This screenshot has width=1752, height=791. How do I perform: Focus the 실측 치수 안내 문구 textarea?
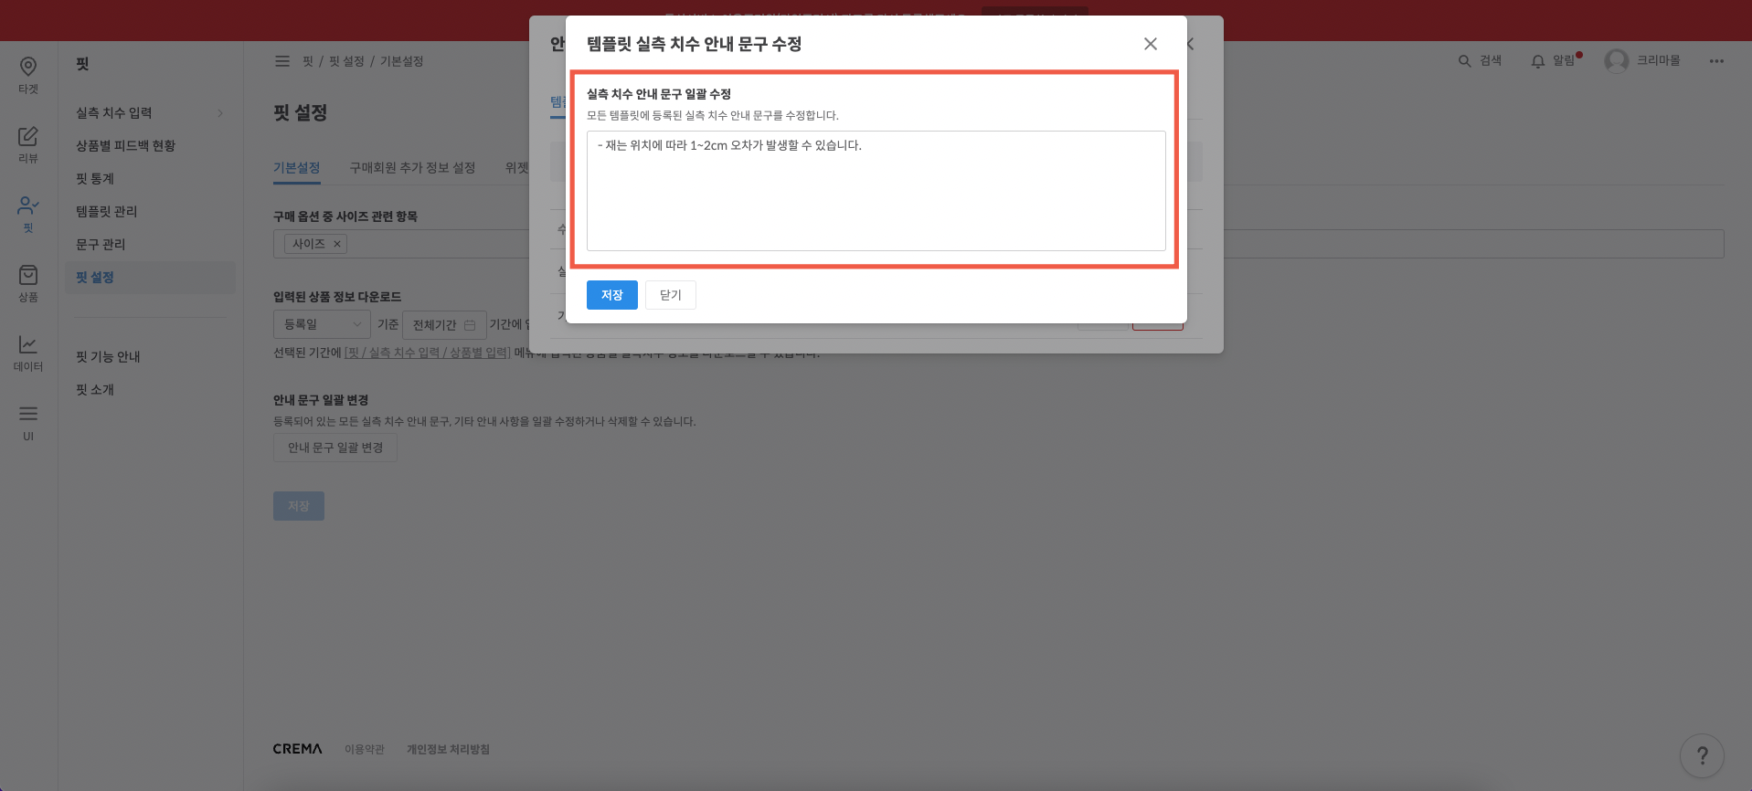(876, 191)
